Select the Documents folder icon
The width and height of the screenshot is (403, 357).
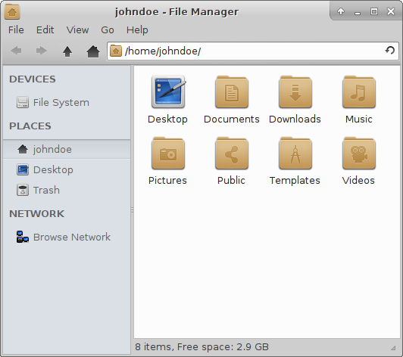(232, 92)
